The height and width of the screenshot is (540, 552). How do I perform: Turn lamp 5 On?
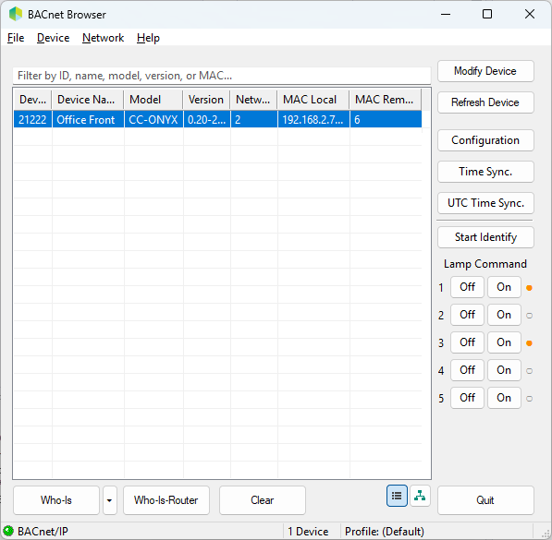504,398
